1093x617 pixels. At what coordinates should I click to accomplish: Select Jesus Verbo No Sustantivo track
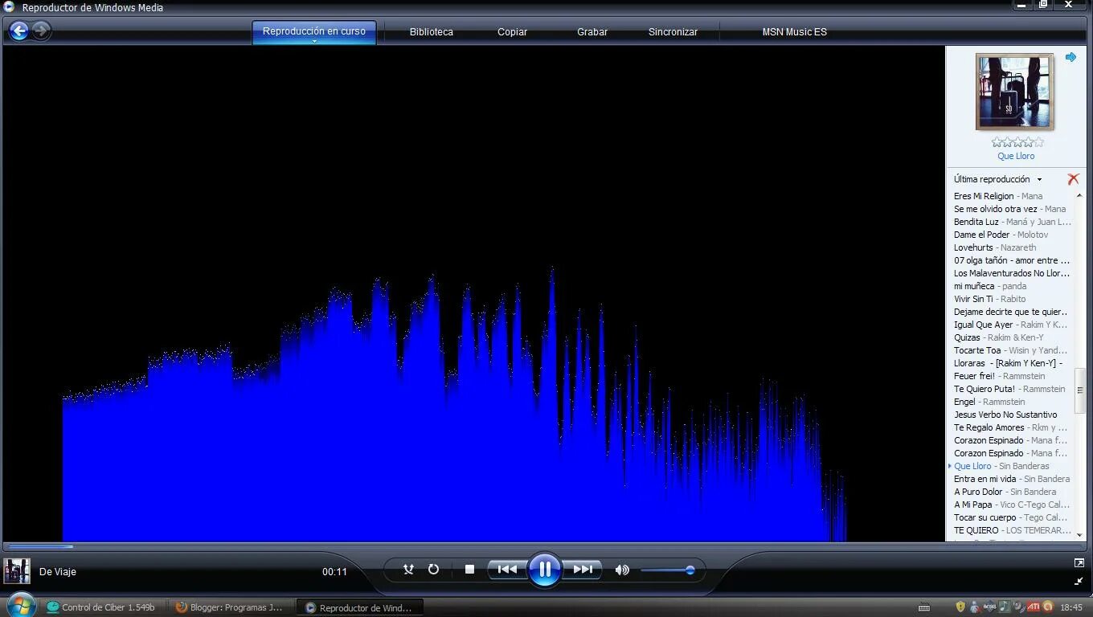point(1013,415)
